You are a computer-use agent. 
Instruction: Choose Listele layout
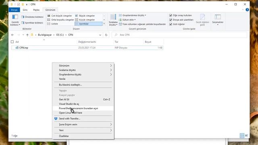coord(53,24)
